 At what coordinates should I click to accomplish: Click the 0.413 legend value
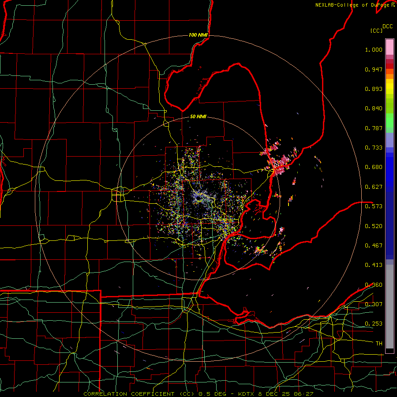click(x=374, y=265)
